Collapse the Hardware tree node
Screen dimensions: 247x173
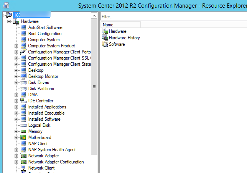point(9,21)
